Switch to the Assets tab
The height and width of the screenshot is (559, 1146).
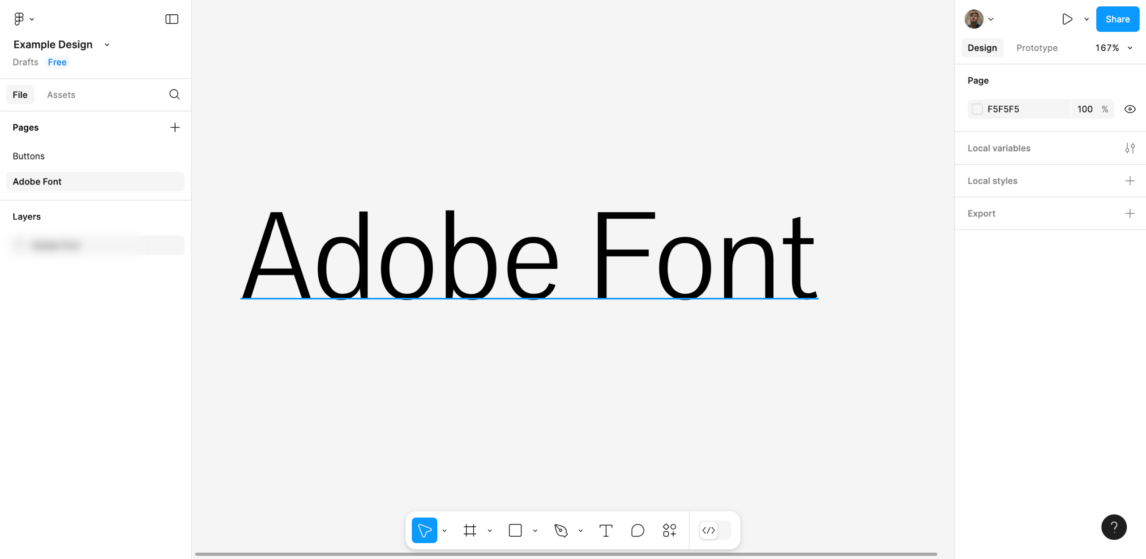[61, 95]
